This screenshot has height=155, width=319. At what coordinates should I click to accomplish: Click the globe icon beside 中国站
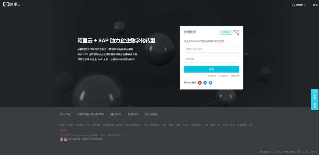point(294,5)
